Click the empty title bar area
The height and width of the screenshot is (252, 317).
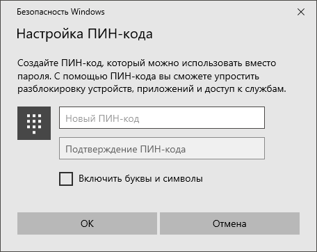click(200, 12)
